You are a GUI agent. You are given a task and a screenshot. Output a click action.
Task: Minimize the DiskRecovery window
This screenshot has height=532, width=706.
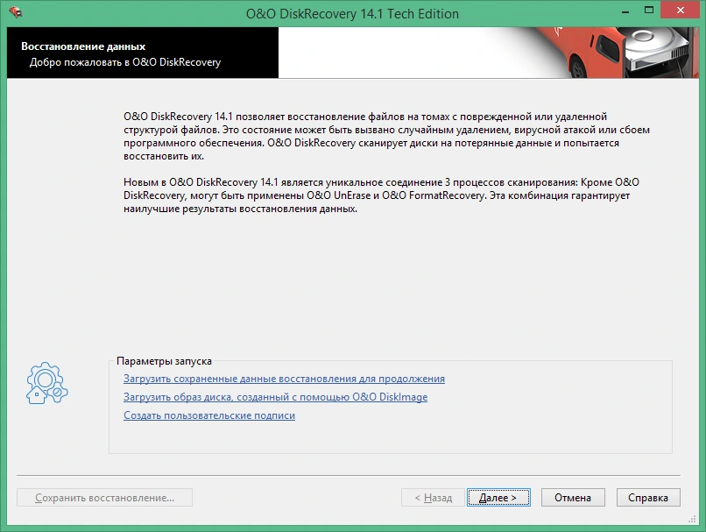coord(625,11)
